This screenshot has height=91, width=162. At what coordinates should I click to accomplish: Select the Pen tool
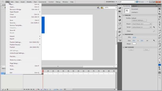159,22
